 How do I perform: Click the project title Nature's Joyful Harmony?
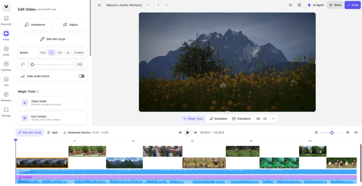click(x=124, y=5)
